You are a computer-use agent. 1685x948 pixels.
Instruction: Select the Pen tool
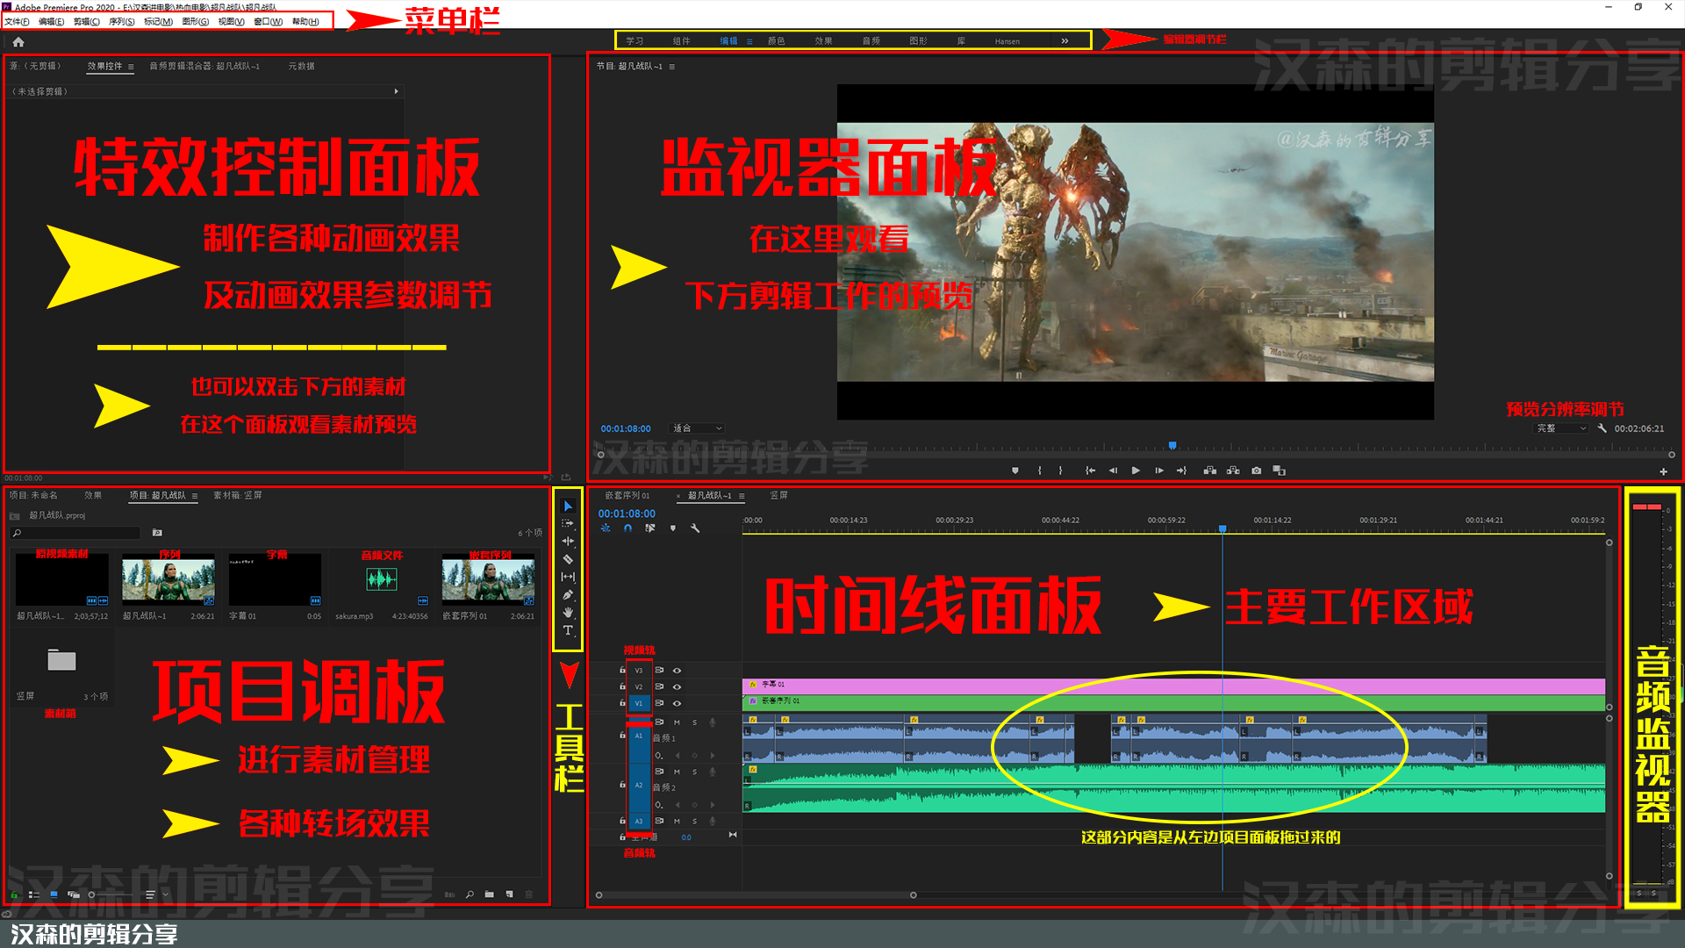tap(568, 595)
